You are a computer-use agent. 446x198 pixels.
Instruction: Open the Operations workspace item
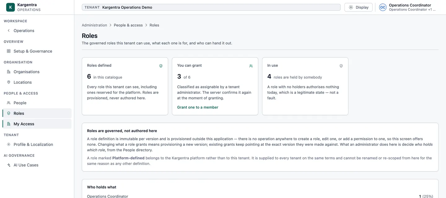[37, 31]
